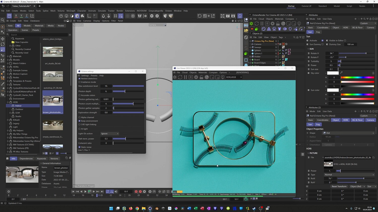Viewport: 378px width, 212px height.
Task: Uncheck Keep environment checkbox
Action: tap(79, 121)
